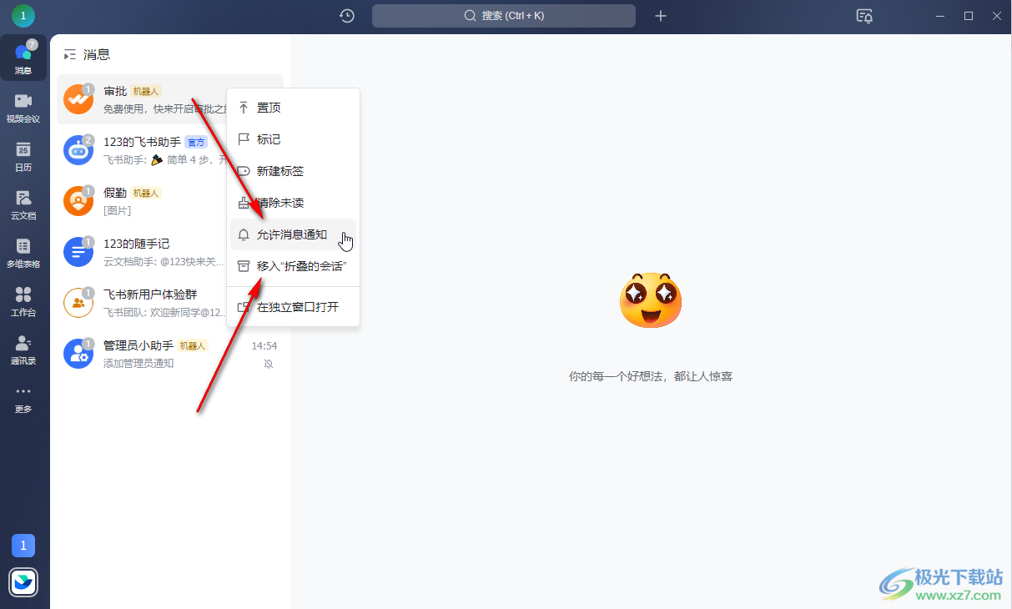Click the 123的随手记 blue avatar
This screenshot has width=1012, height=609.
(78, 252)
